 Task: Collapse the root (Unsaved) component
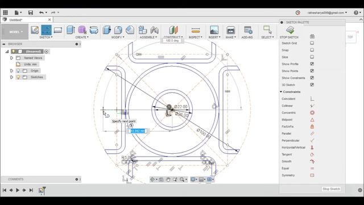pyautogui.click(x=7, y=51)
